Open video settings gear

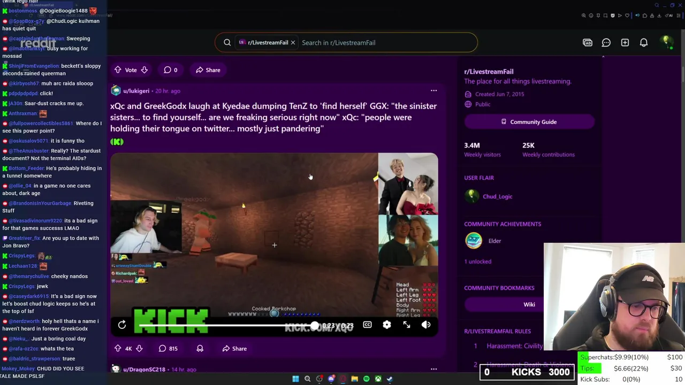pos(387,325)
